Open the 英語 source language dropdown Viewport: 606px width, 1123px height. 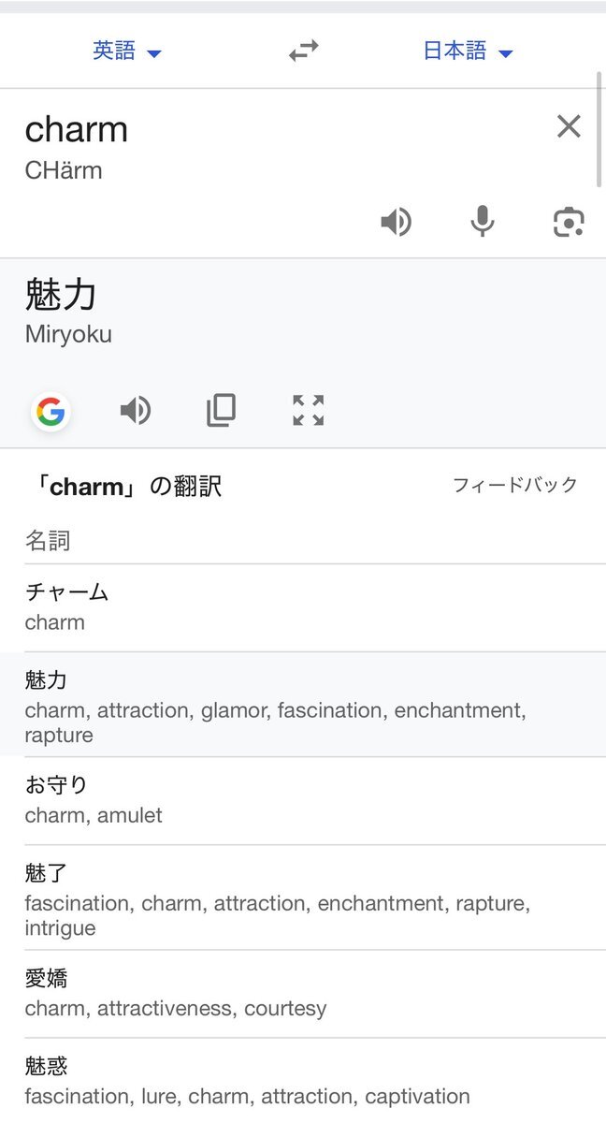(x=127, y=51)
